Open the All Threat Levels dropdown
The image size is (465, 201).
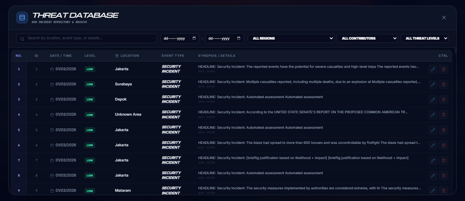pyautogui.click(x=425, y=38)
